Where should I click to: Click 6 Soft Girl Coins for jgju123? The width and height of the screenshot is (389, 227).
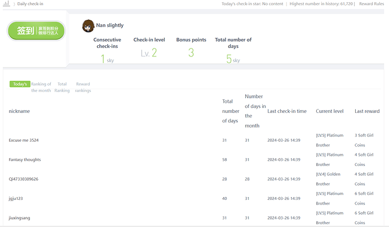pyautogui.click(x=364, y=198)
